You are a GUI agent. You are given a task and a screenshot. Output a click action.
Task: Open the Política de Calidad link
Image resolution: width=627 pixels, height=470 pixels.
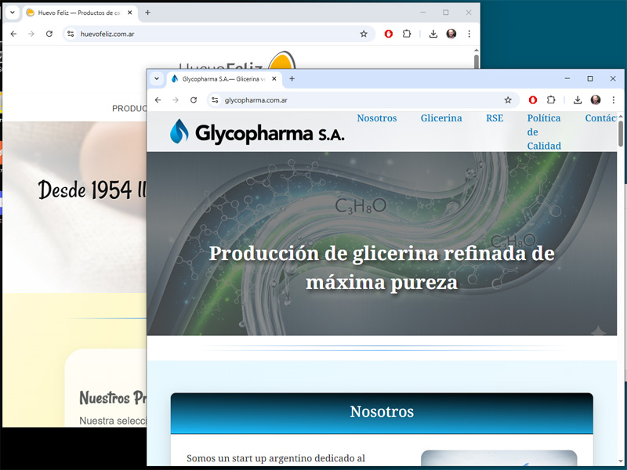coord(544,125)
